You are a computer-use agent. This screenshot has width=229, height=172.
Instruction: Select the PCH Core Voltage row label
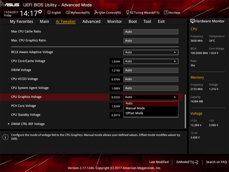click(x=24, y=106)
